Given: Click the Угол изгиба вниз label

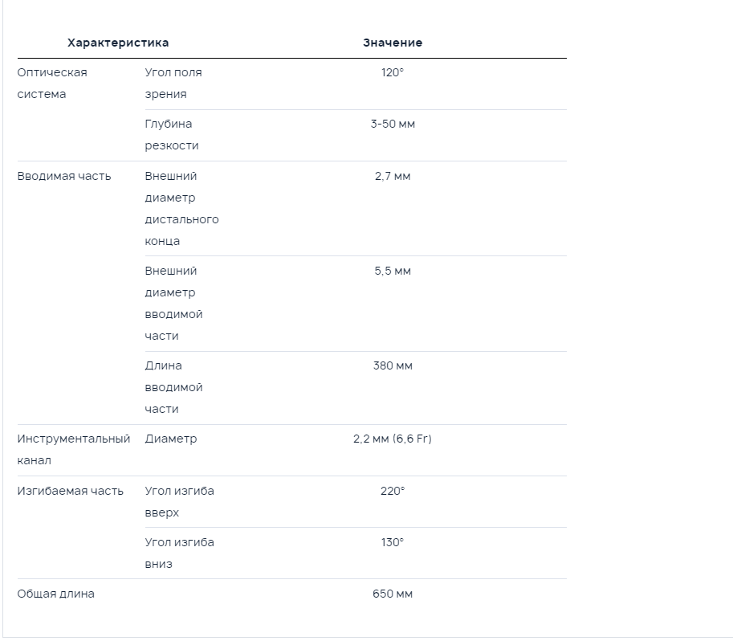Looking at the screenshot, I should tap(180, 553).
